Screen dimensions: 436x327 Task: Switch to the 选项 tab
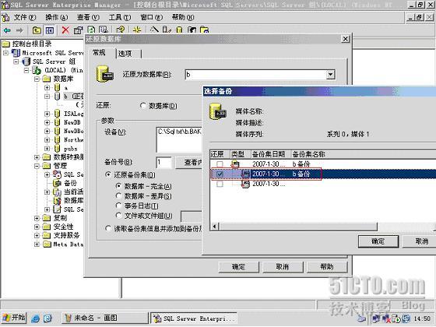[128, 54]
